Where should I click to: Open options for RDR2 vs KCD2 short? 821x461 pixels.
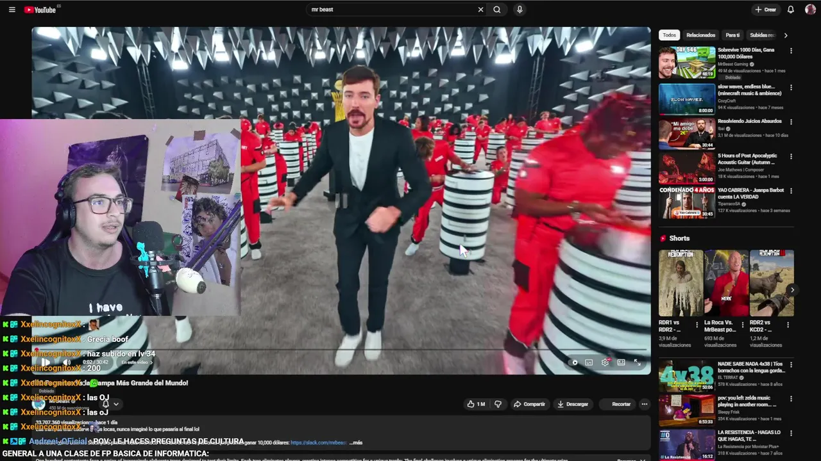tap(788, 325)
